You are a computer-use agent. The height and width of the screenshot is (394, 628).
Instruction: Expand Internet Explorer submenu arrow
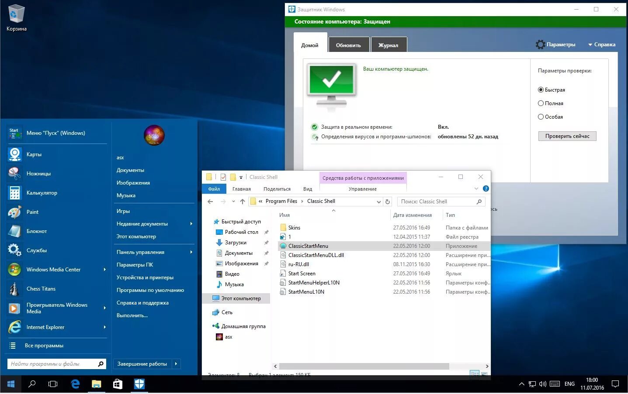point(104,327)
